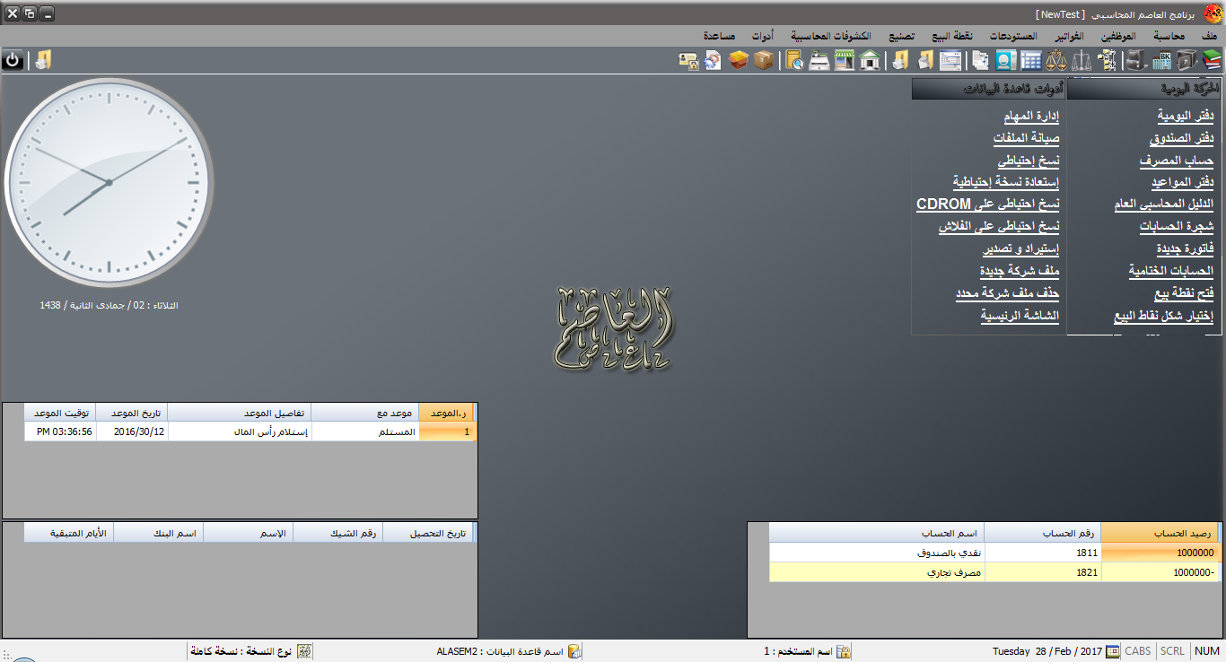
Task: Click the نسخ إحتياطي link
Action: click(x=1029, y=161)
